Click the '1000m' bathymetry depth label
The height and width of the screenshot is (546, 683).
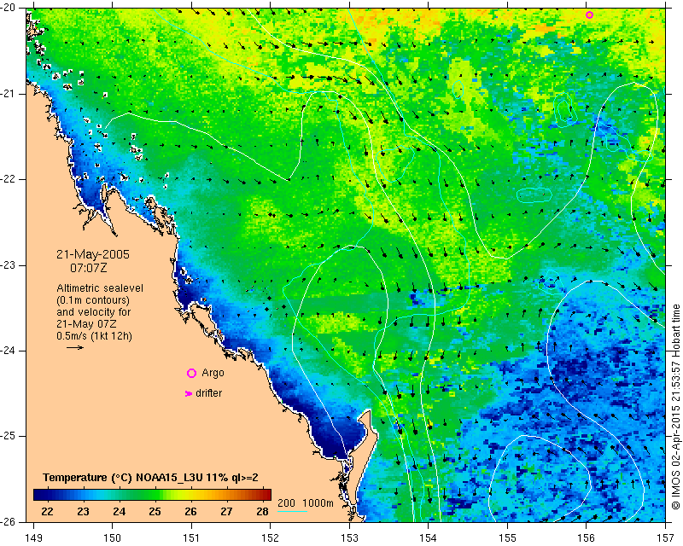point(318,502)
